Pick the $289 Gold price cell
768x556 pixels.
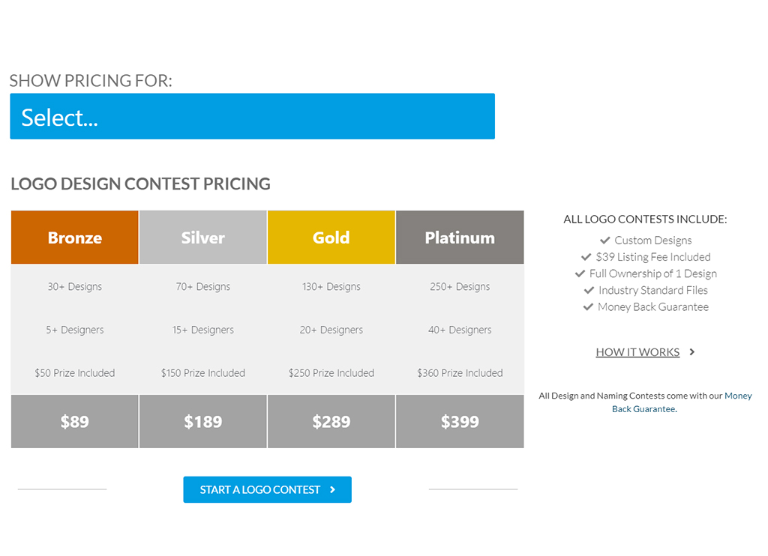coord(331,421)
